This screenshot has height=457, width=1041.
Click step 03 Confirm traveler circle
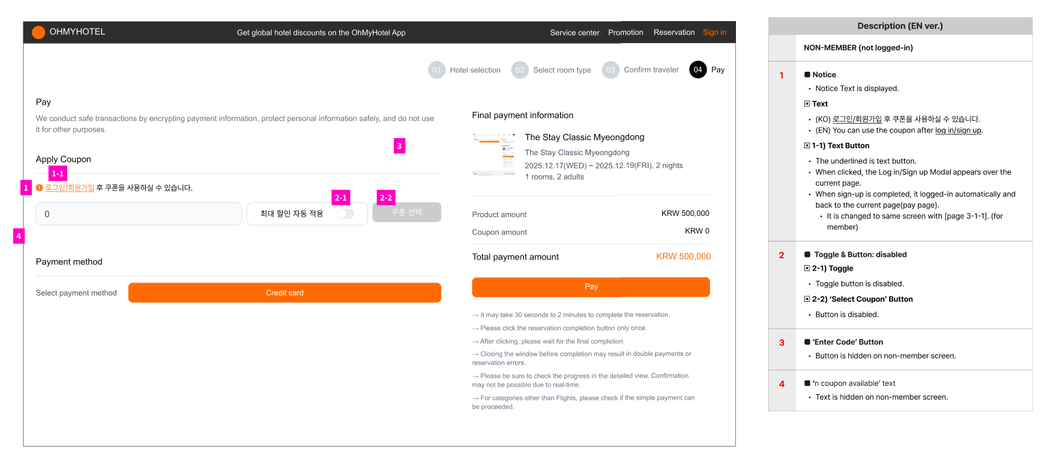(x=610, y=70)
